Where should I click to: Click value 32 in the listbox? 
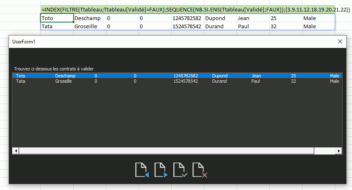pos(294,81)
